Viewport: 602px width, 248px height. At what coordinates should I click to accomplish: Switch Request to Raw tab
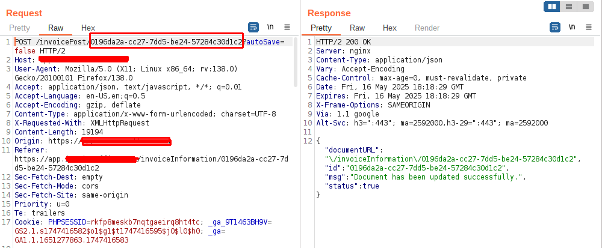pyautogui.click(x=55, y=28)
